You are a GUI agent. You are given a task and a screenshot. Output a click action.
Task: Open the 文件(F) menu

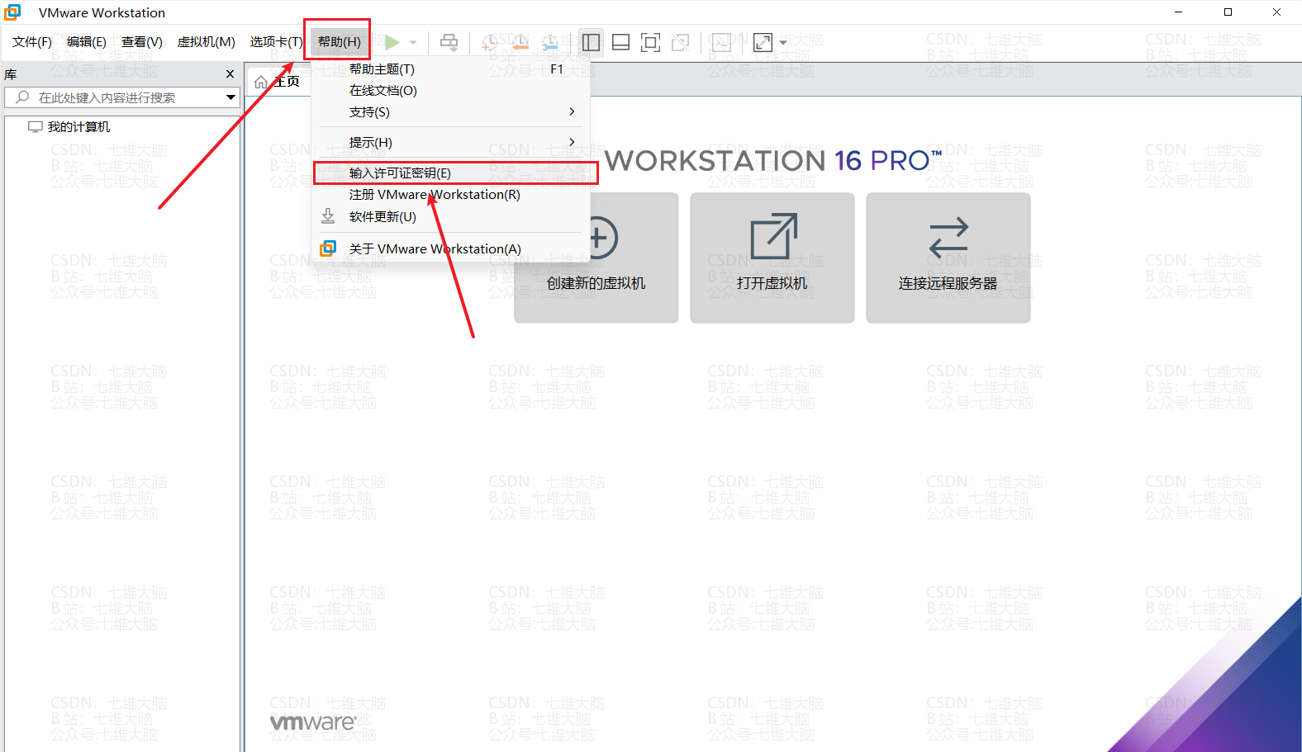click(x=32, y=42)
